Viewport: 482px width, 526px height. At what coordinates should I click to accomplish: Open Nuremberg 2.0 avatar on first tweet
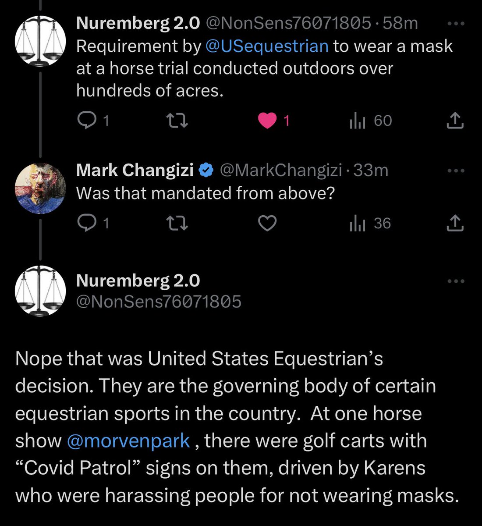(40, 41)
